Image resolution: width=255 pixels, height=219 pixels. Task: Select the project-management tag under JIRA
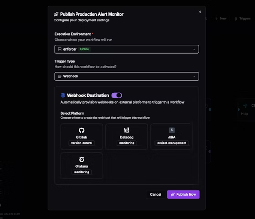tap(172, 143)
